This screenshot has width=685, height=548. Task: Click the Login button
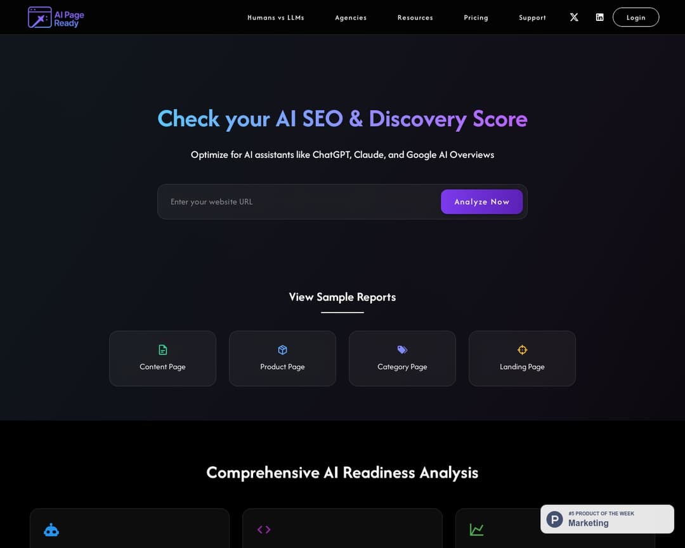[636, 17]
